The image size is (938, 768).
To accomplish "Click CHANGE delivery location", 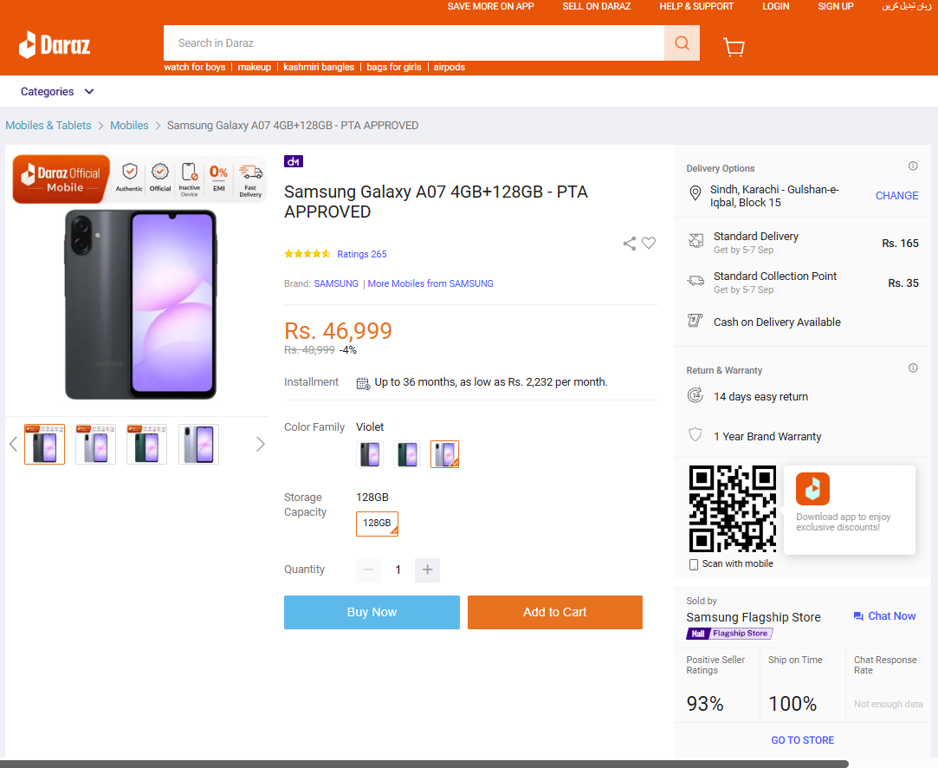I will pyautogui.click(x=896, y=196).
